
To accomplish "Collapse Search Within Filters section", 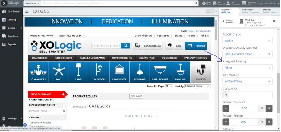I will click(x=64, y=105).
